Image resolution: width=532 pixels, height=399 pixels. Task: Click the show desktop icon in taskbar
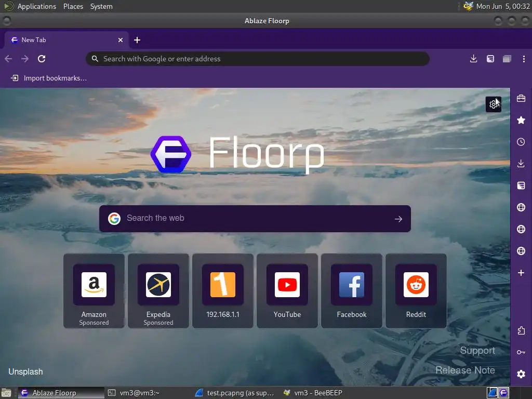[x=6, y=393]
